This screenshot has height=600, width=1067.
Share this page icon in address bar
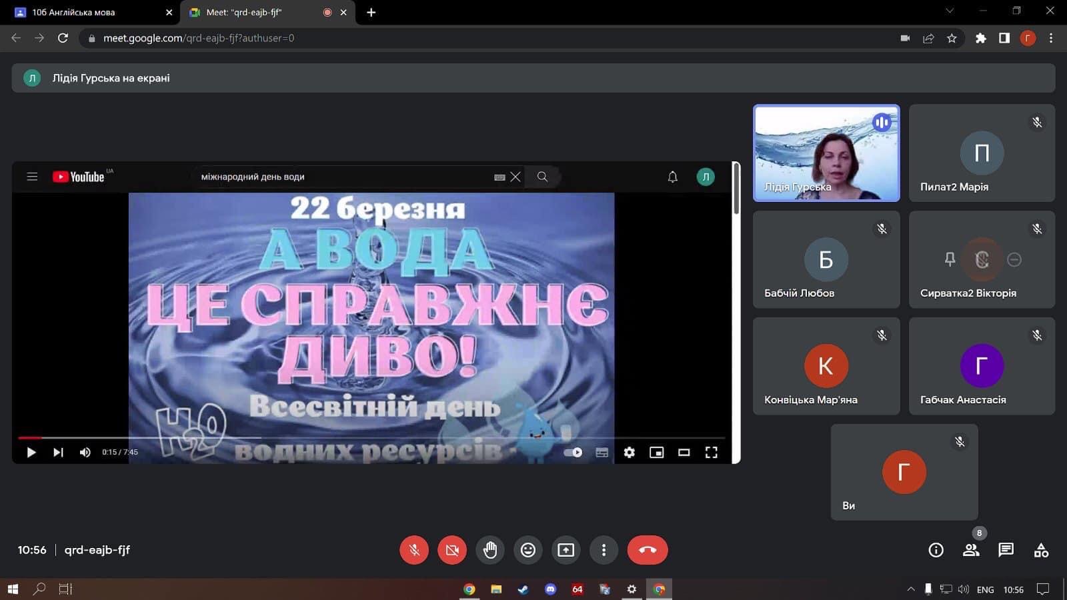[x=928, y=38]
